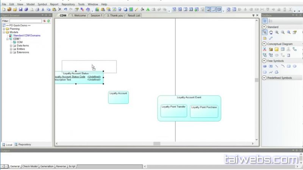Open the Check Model output tab
This screenshot has width=303, height=170.
pos(30,166)
